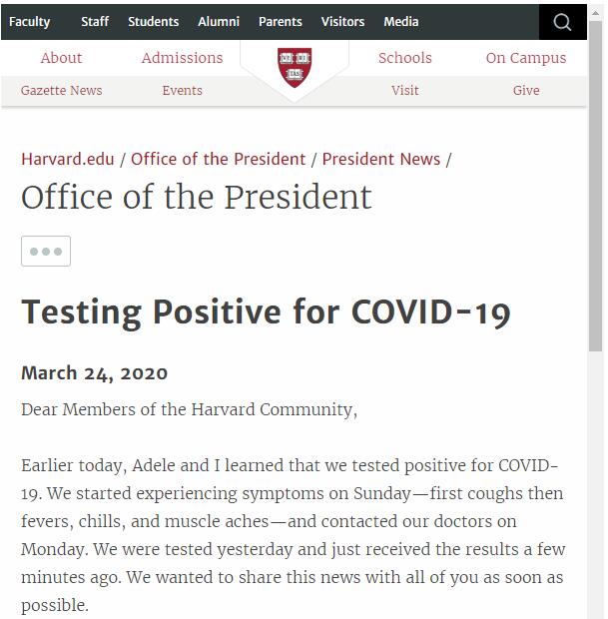Select Parents in top navigation

(x=280, y=21)
